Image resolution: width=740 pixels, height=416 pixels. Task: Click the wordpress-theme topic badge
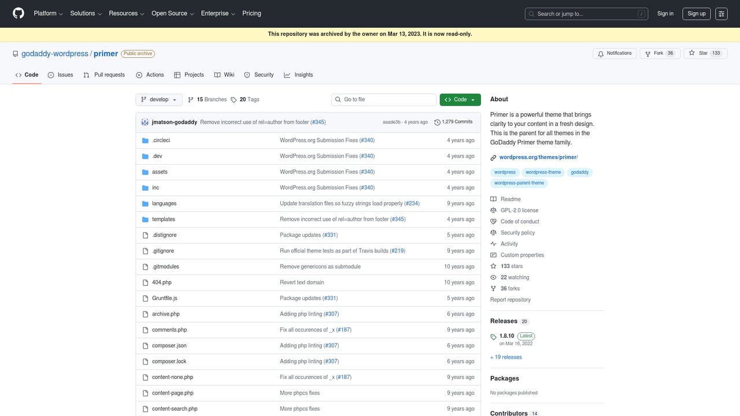[543, 172]
